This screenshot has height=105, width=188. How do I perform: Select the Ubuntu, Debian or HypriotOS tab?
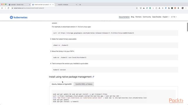click(x=61, y=84)
